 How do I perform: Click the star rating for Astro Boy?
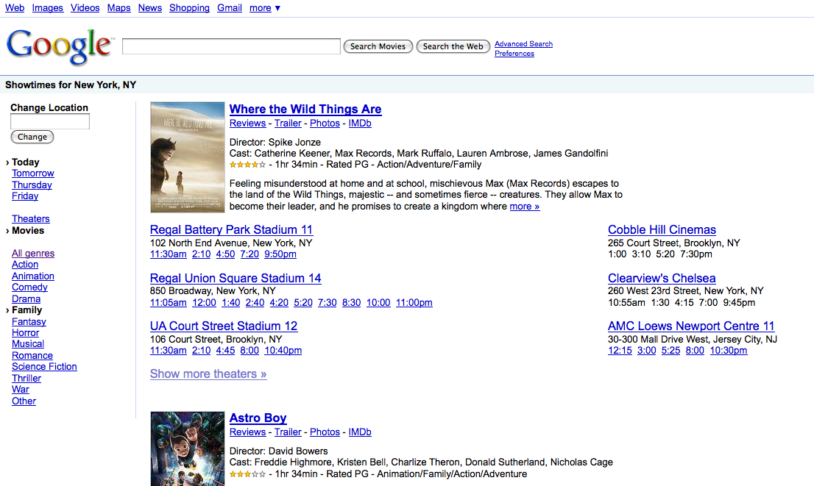pos(248,474)
